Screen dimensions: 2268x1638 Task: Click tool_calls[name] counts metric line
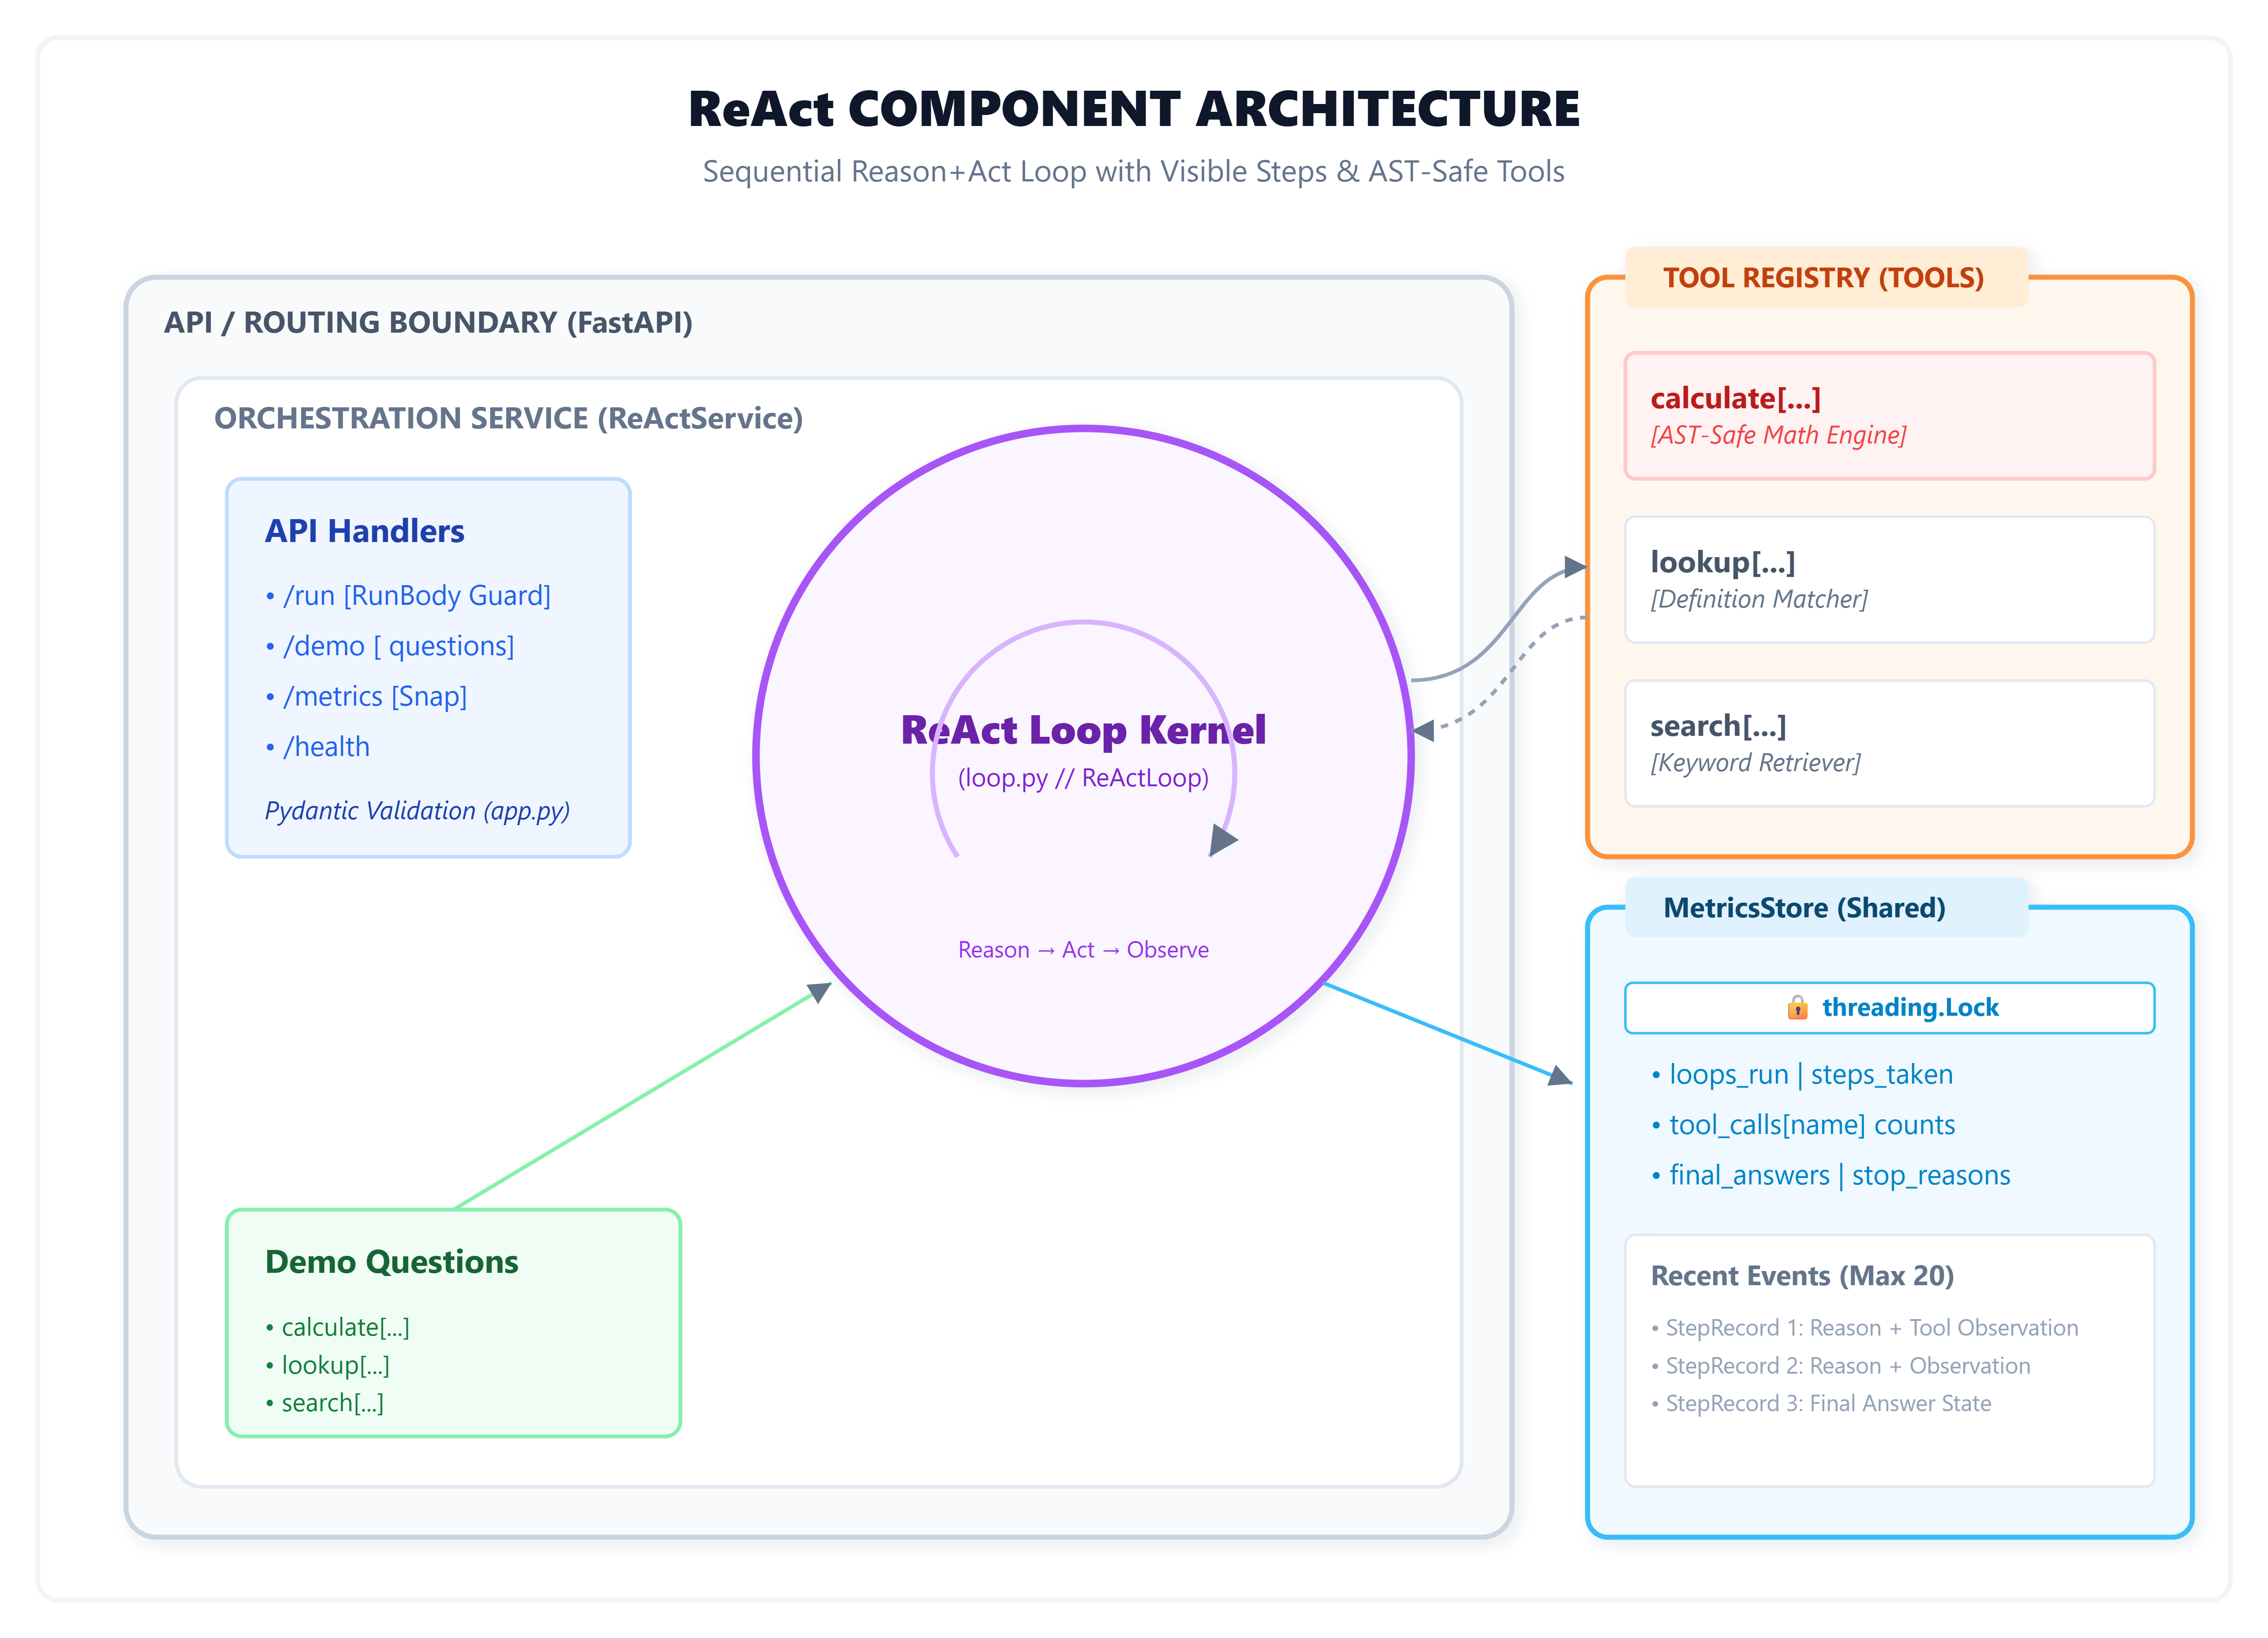click(x=1803, y=1125)
